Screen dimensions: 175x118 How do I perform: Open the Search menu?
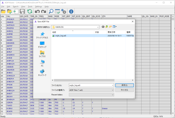tap(16, 7)
